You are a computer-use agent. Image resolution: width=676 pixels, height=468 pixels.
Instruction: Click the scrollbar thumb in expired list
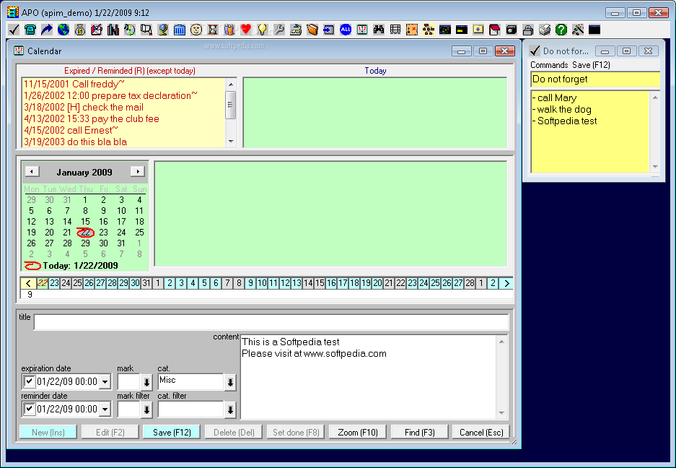click(x=231, y=105)
